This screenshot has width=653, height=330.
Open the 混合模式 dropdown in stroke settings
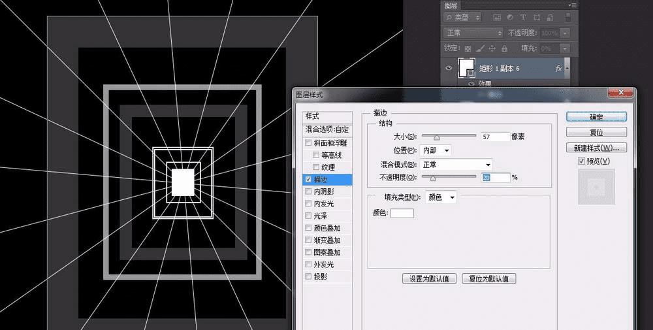456,165
